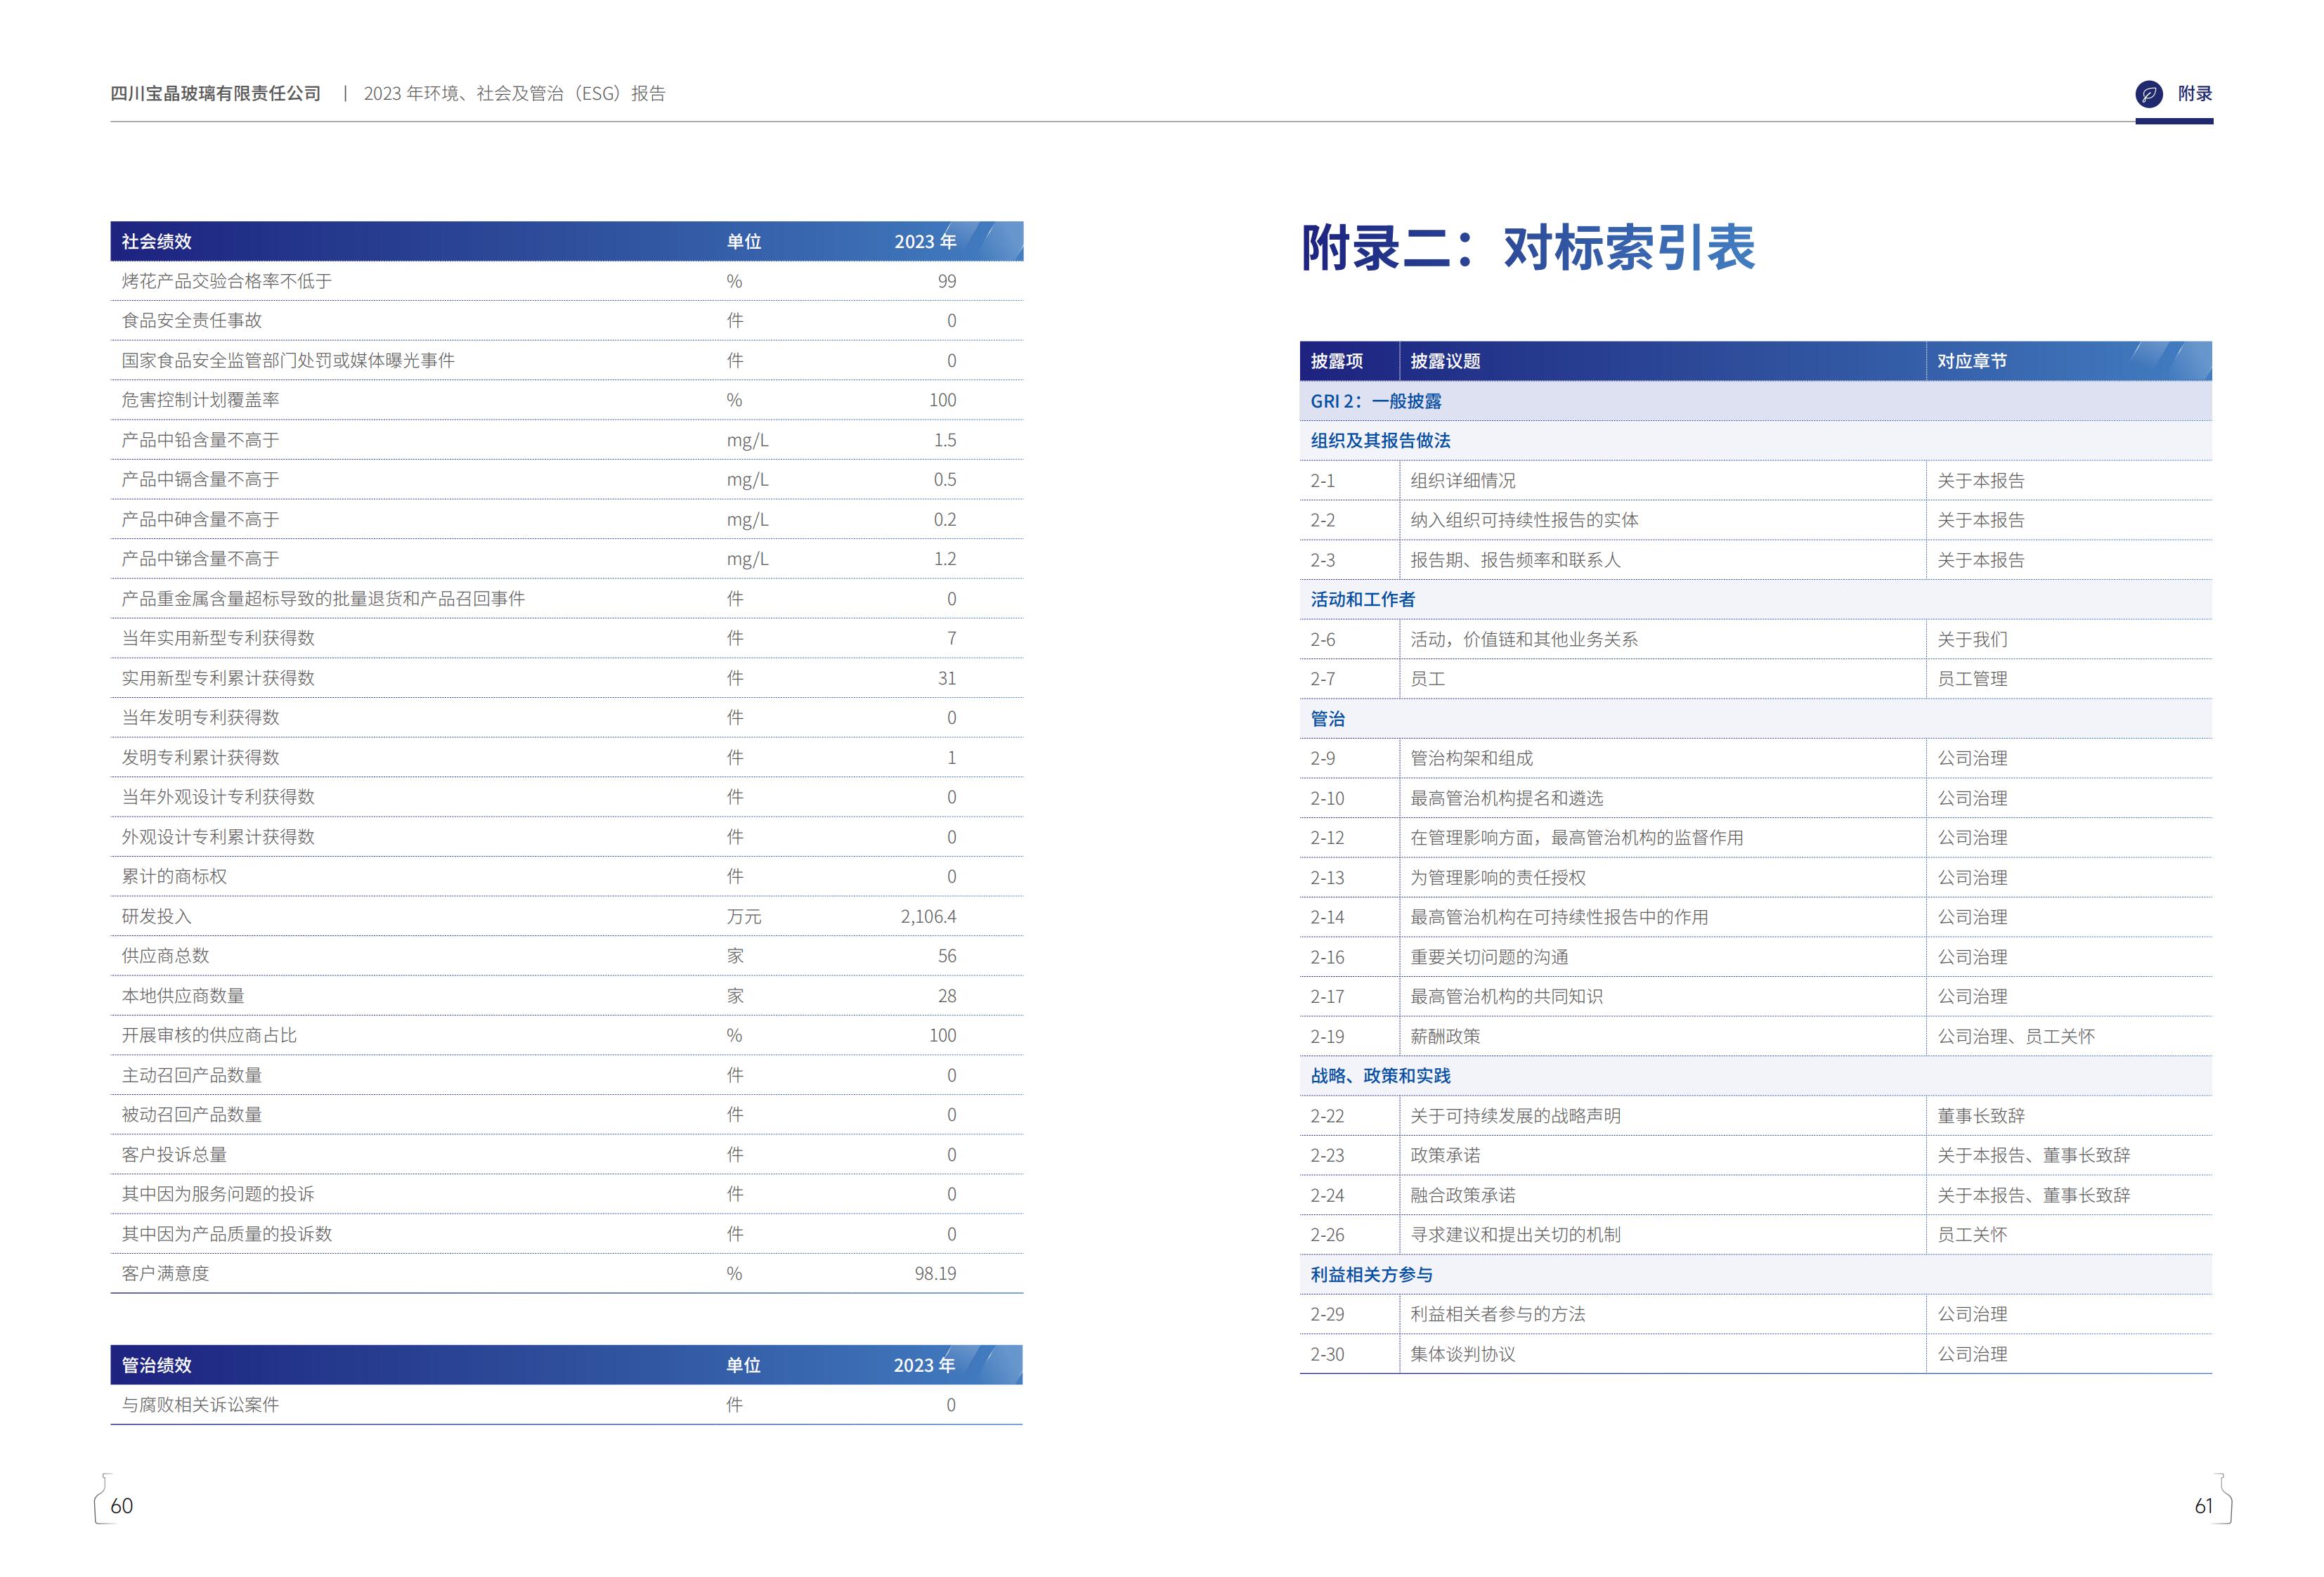Select the 危害控制计划覆盖率 row

[x=567, y=400]
